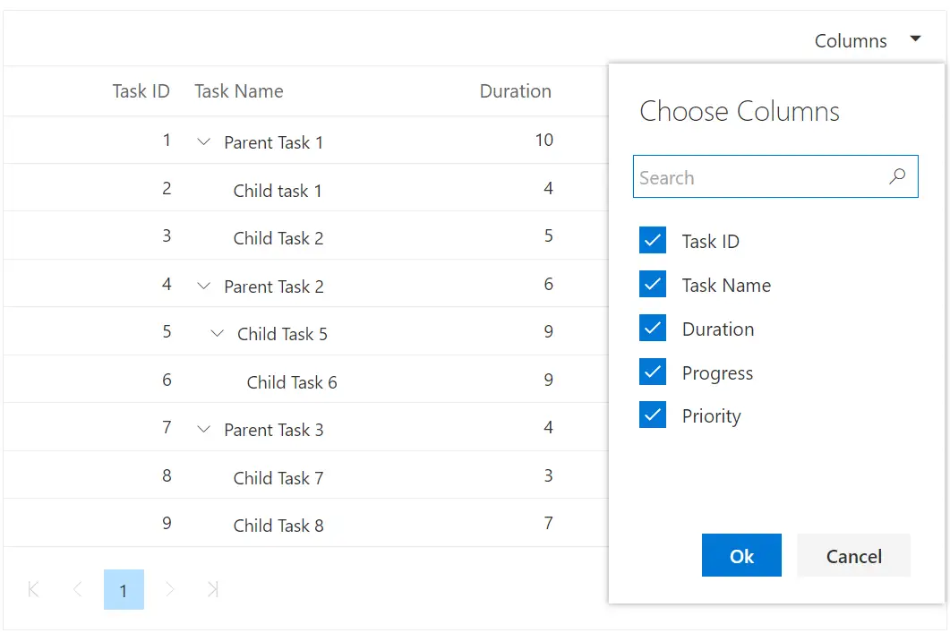Viewport: 950px width, 633px height.
Task: Uncheck the Priority column checkbox
Action: pyautogui.click(x=653, y=415)
